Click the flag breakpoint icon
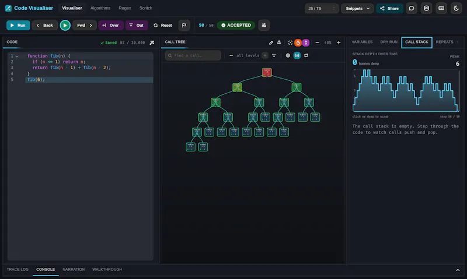467x279 pixels. [x=184, y=25]
